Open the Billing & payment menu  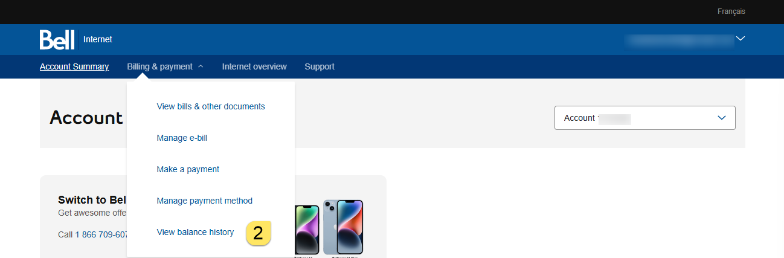[x=160, y=66]
